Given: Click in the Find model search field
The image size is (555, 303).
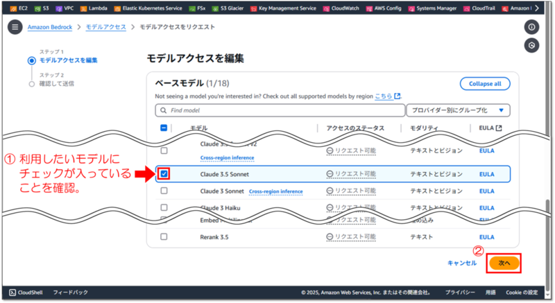Looking at the screenshot, I should click(x=280, y=110).
